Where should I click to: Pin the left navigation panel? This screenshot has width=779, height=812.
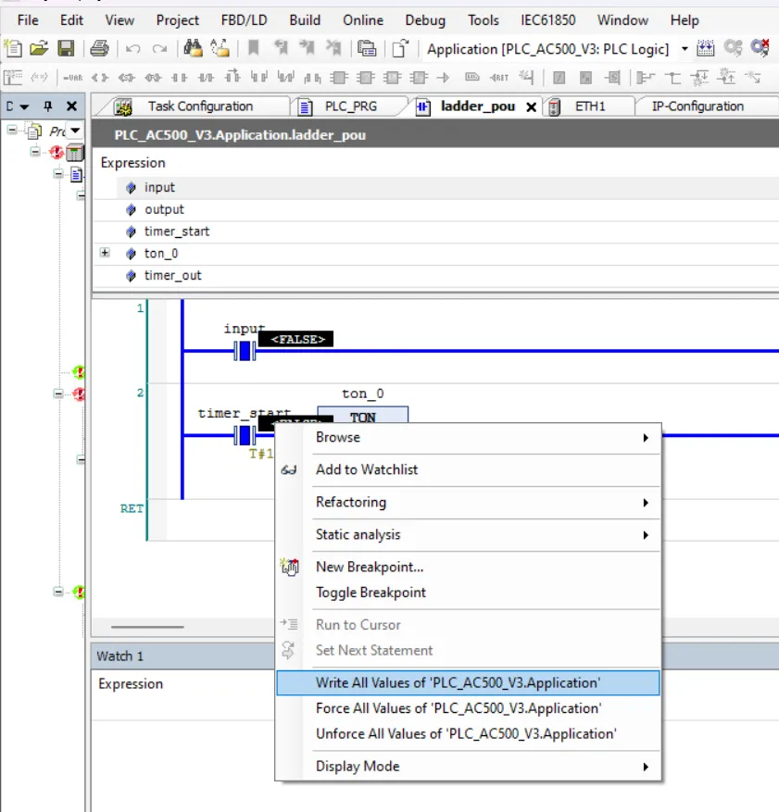coord(48,106)
